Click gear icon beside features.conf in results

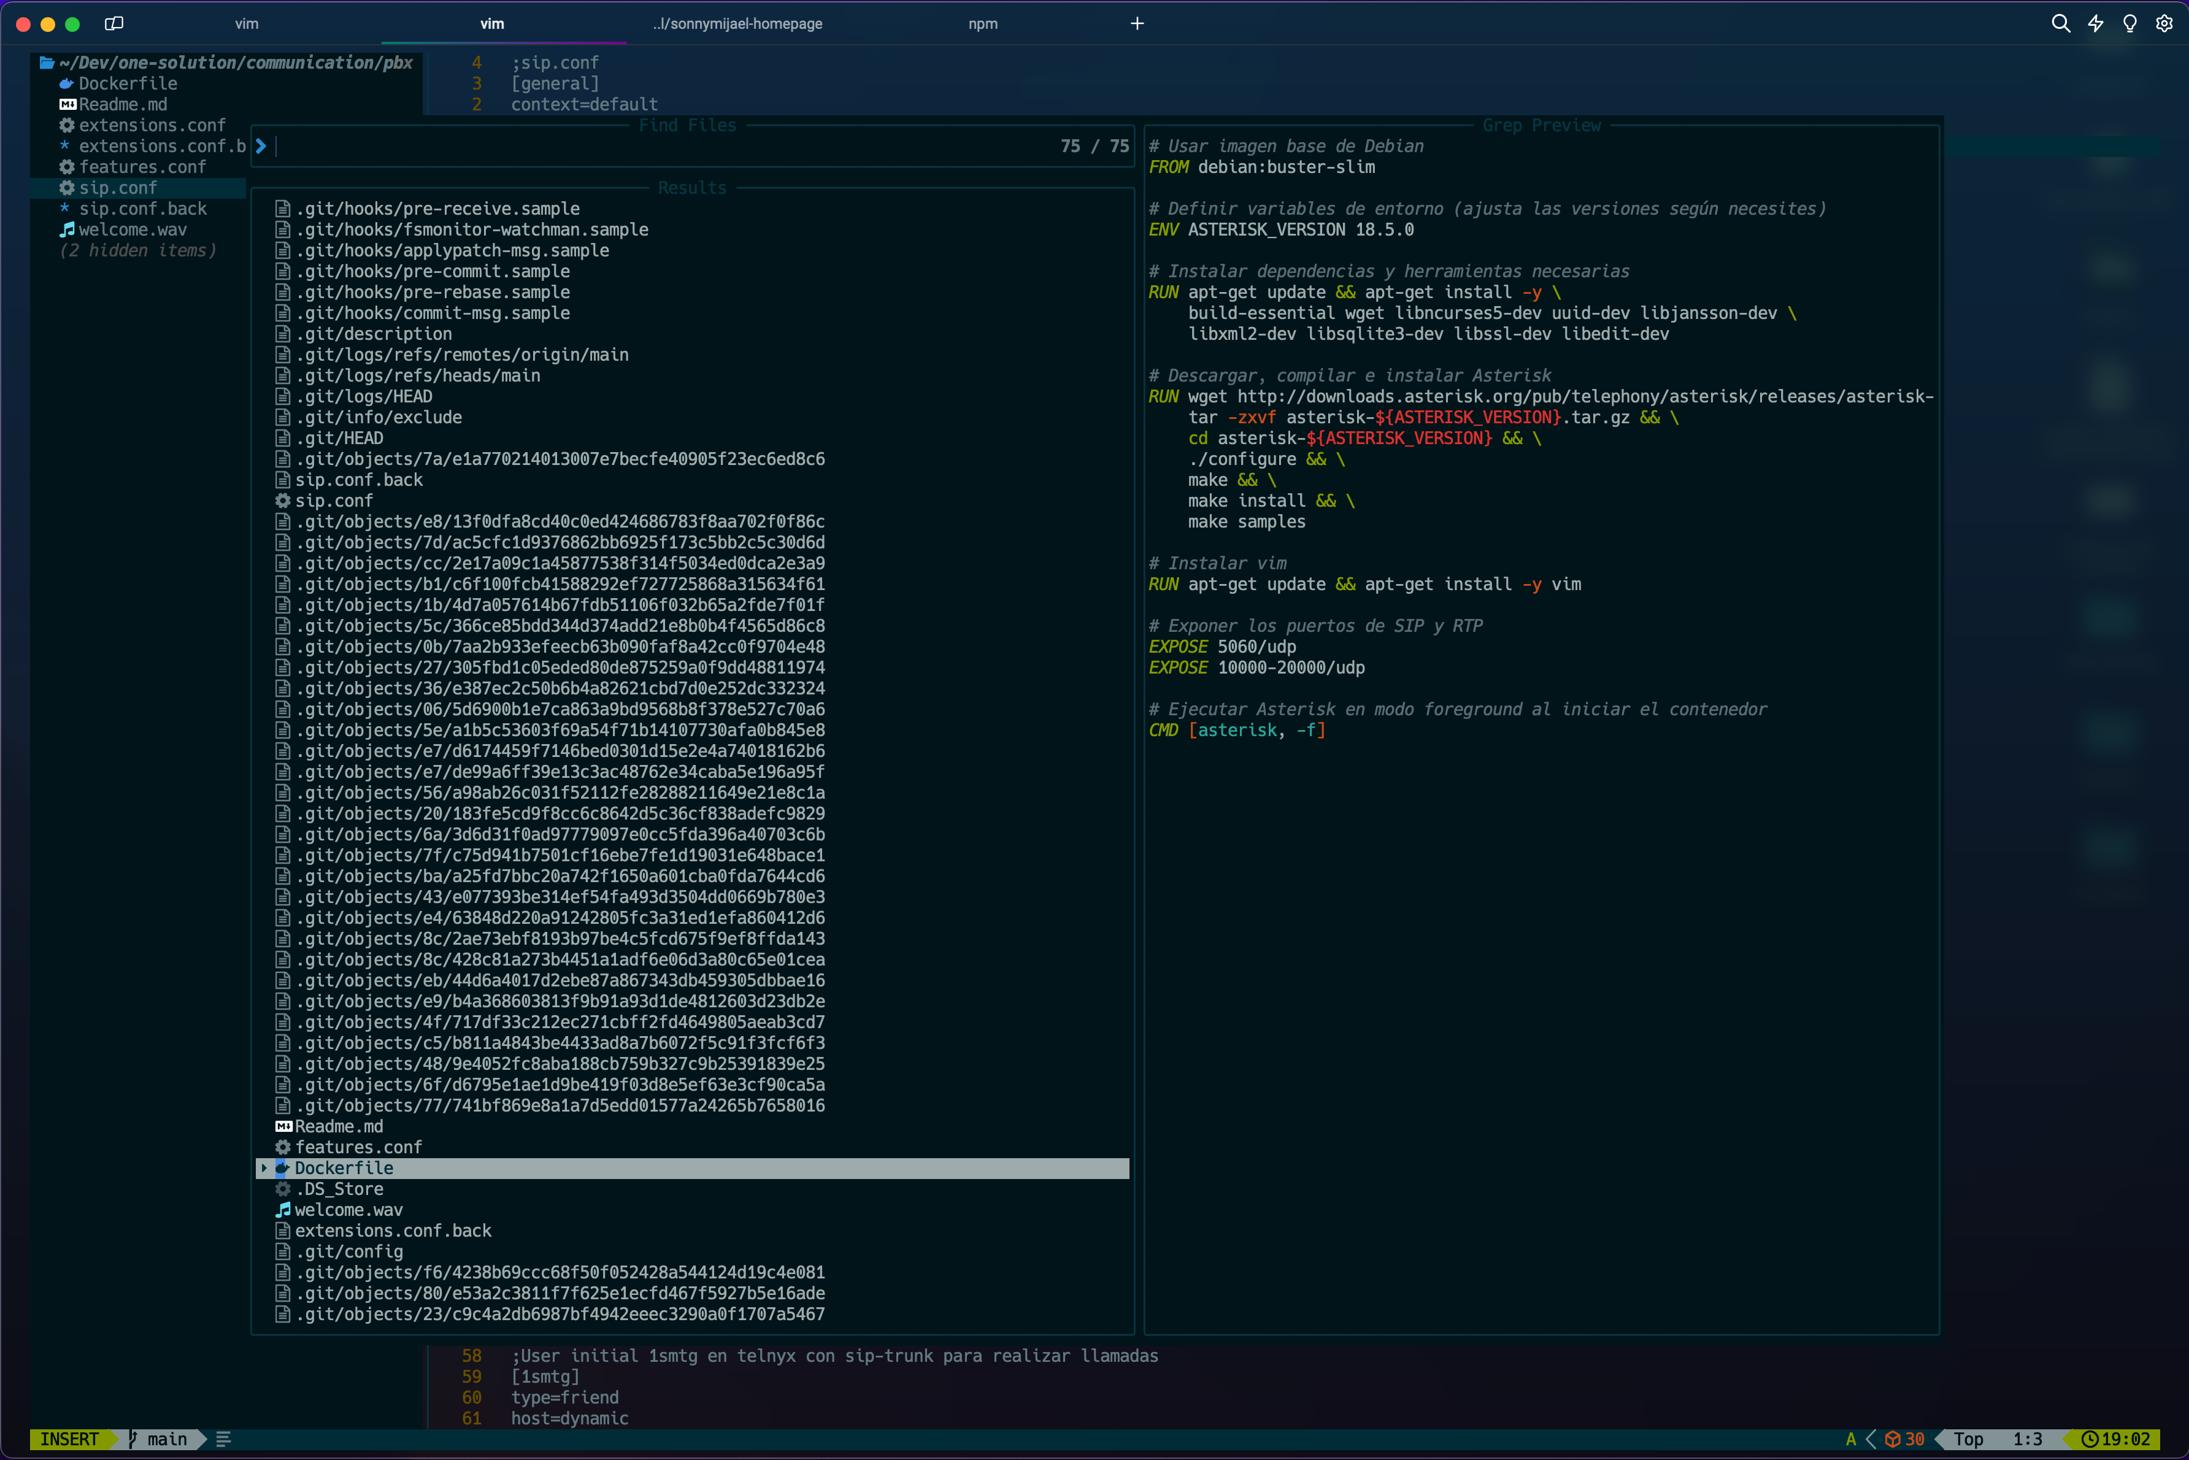point(283,1147)
